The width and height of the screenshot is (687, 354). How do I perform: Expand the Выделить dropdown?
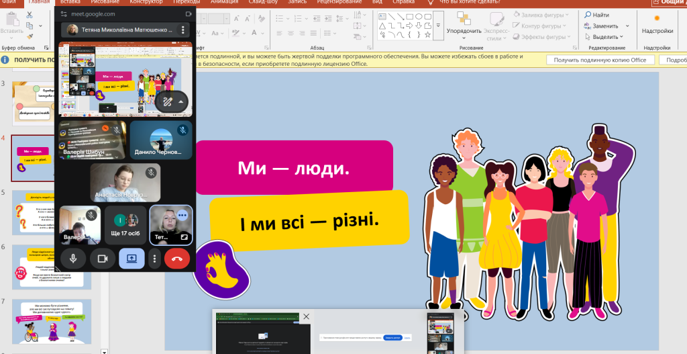621,37
